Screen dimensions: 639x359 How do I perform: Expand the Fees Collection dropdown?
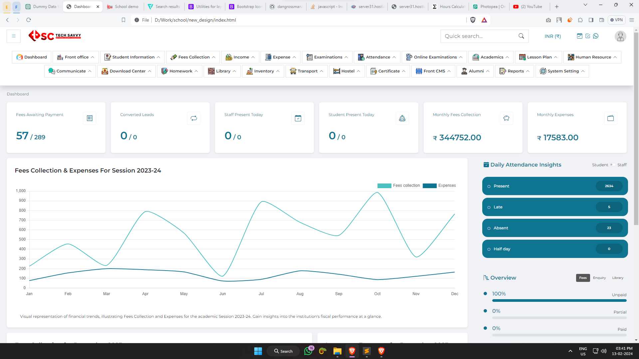(193, 57)
